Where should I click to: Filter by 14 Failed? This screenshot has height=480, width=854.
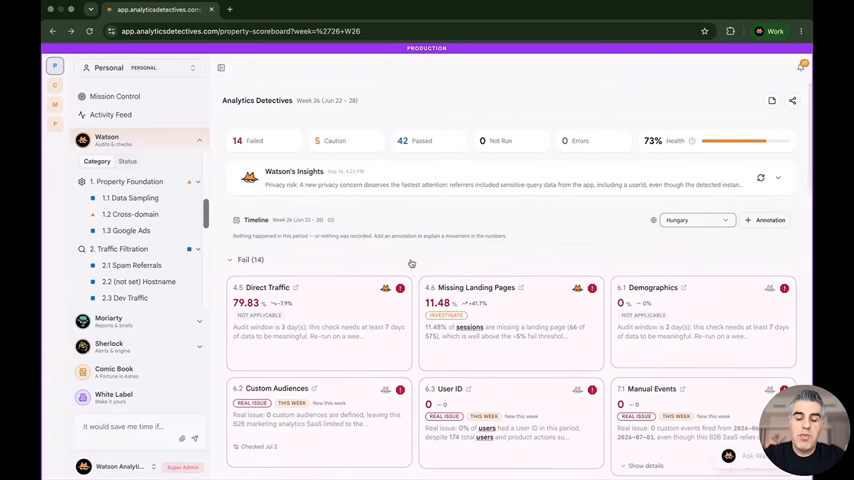coord(264,141)
